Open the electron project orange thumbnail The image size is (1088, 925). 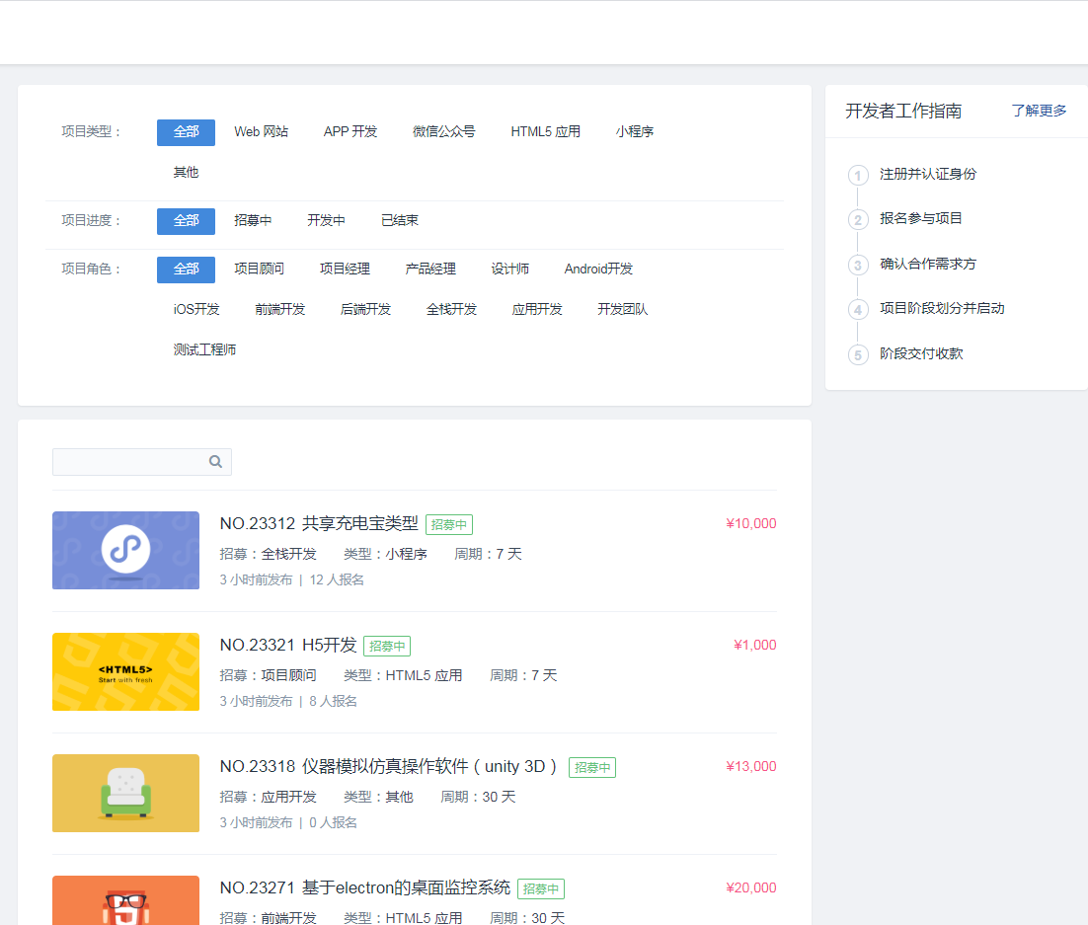[125, 900]
